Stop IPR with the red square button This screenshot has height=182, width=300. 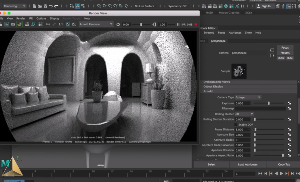point(196,25)
